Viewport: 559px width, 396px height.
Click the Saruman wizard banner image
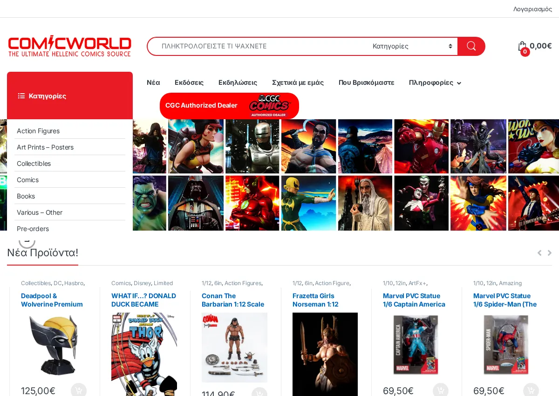point(365,203)
